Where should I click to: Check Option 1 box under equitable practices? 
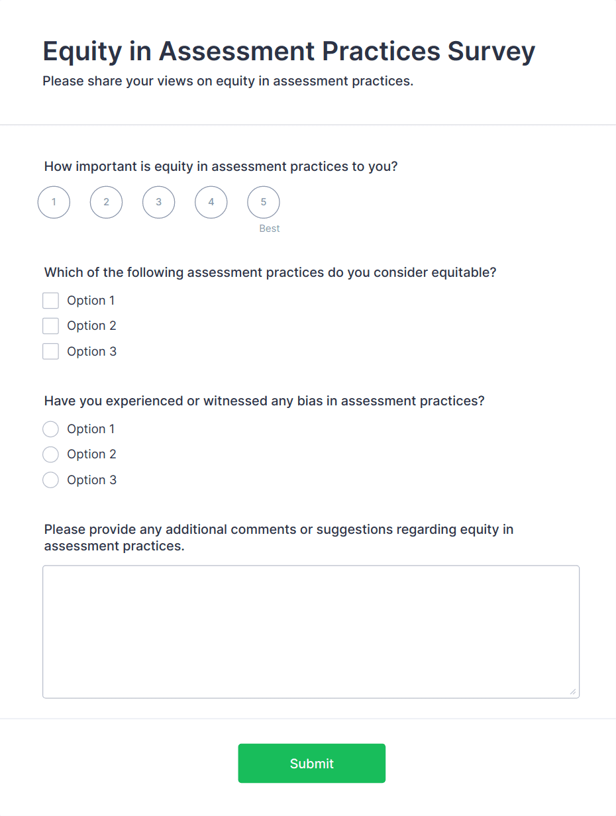tap(51, 301)
